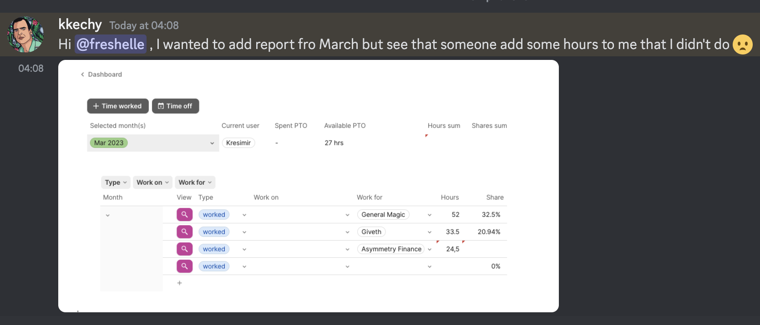View details of the Giveth row
The width and height of the screenshot is (760, 325).
click(184, 232)
